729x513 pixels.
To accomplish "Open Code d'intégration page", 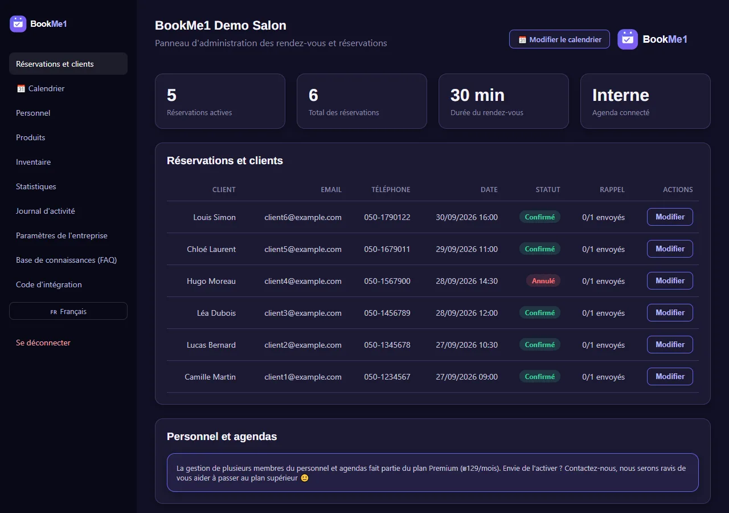I will [x=68, y=284].
